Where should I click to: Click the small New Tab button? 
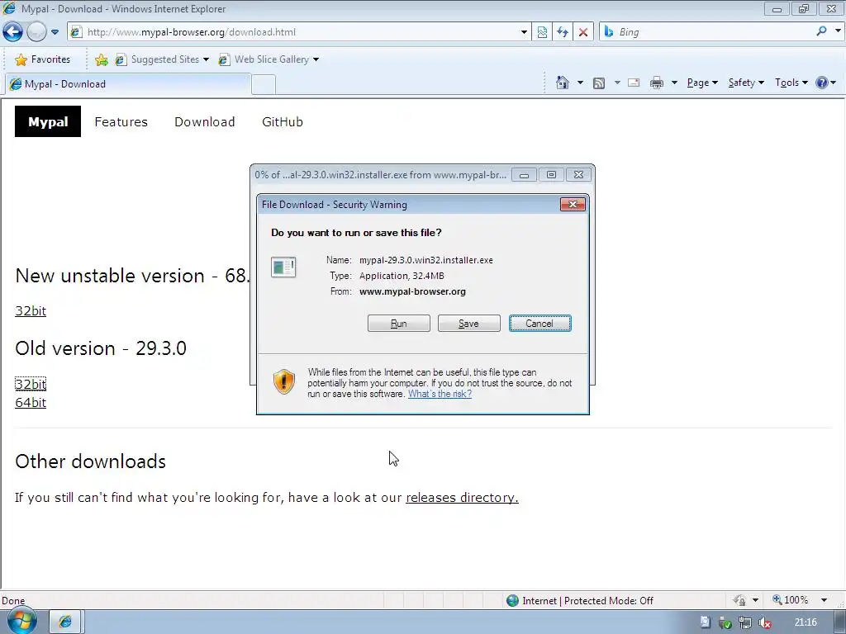click(x=264, y=85)
